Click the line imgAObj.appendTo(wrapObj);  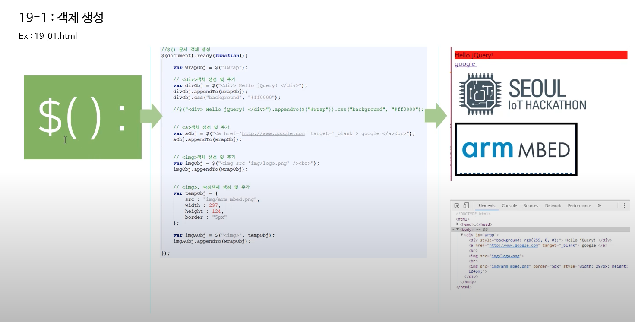212,241
